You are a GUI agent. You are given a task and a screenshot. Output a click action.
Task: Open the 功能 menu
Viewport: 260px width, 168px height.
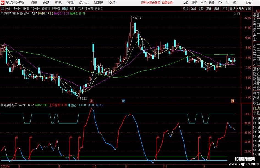pos(186,3)
